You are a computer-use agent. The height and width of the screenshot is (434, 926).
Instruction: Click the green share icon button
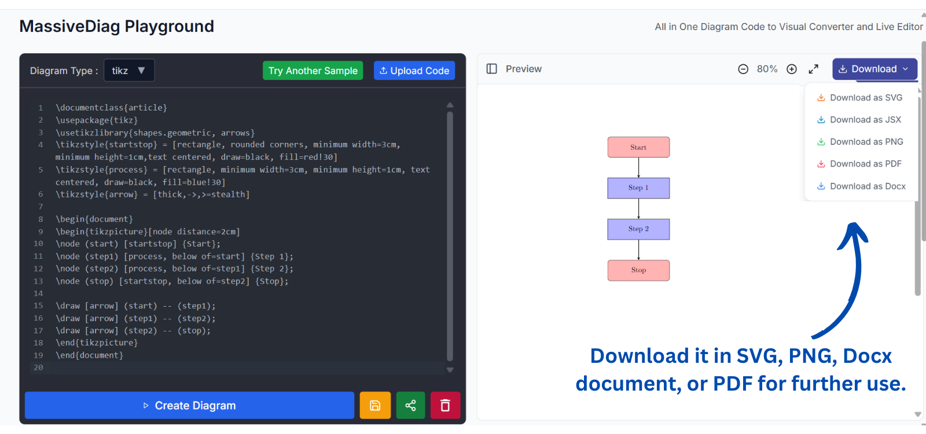410,405
